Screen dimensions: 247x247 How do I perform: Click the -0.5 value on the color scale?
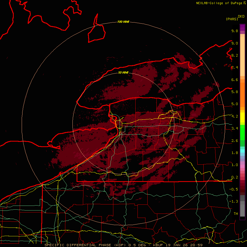tap(234, 189)
